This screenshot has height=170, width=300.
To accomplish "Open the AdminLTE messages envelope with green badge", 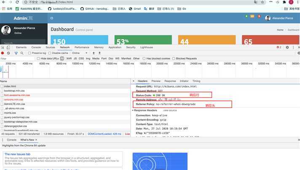I will [x=246, y=16].
